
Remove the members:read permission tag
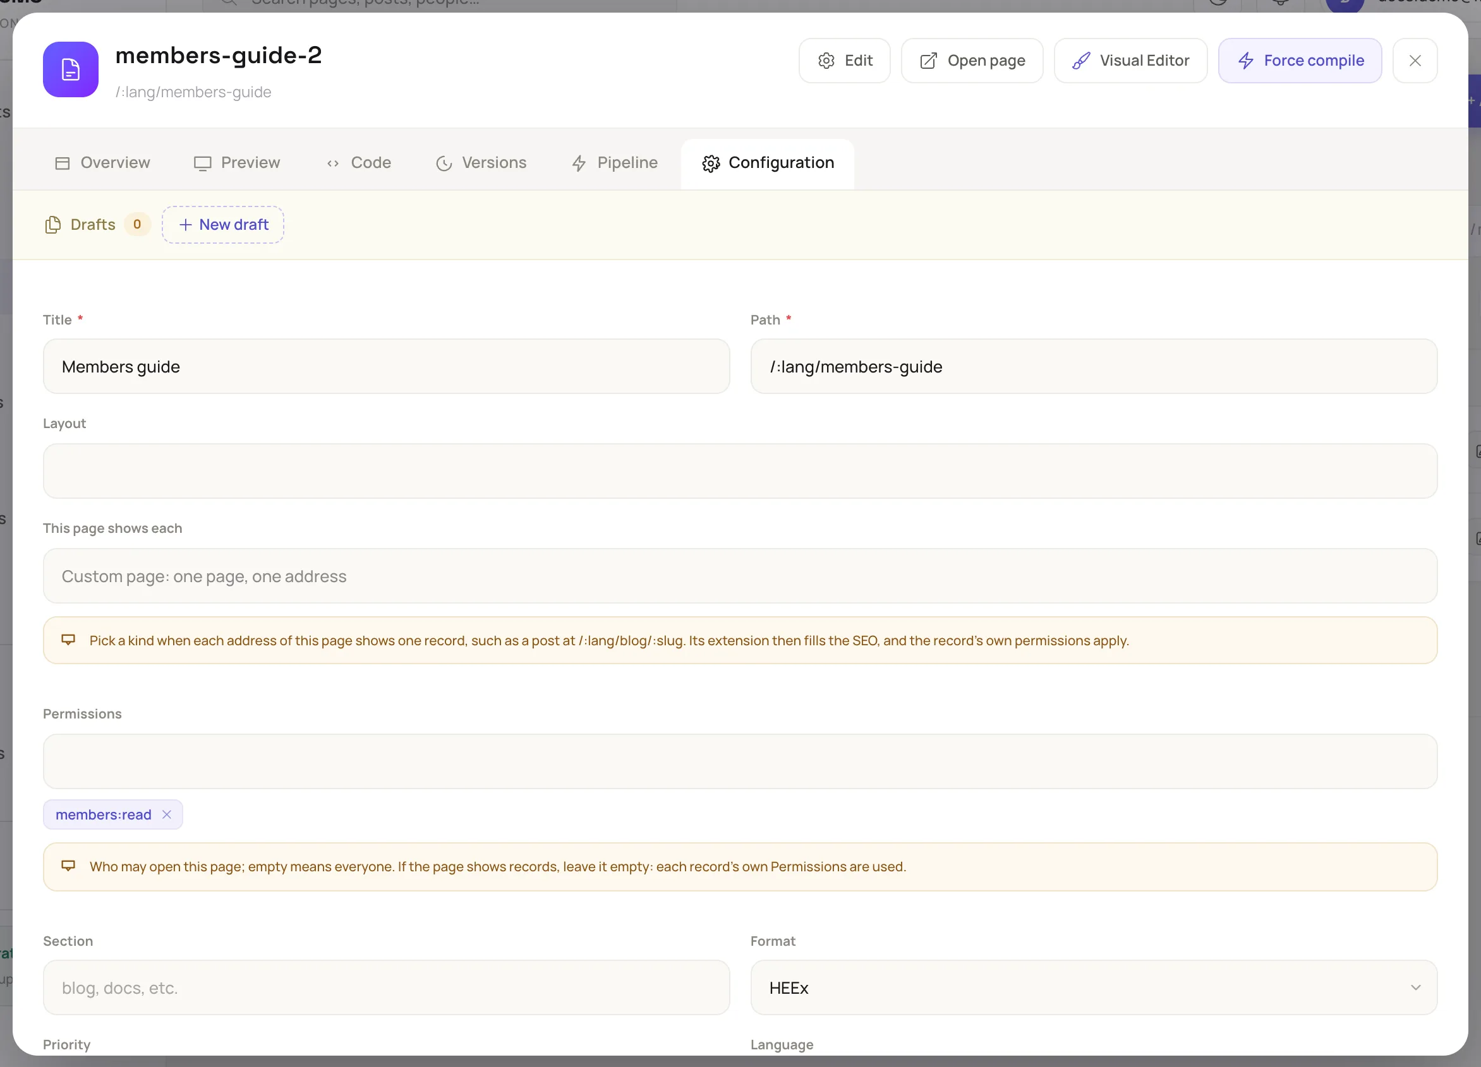[x=167, y=814]
